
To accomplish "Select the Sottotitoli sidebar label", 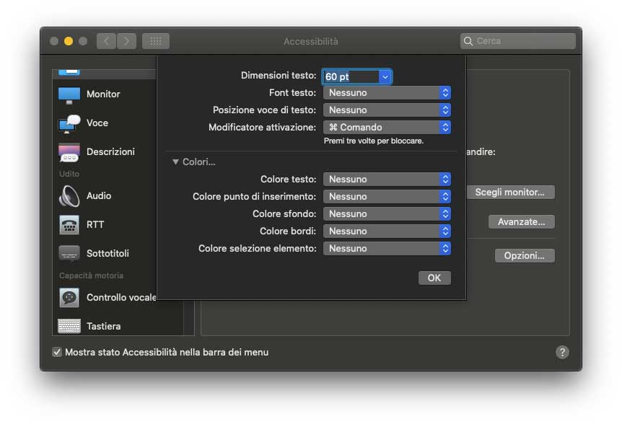I will pos(108,254).
